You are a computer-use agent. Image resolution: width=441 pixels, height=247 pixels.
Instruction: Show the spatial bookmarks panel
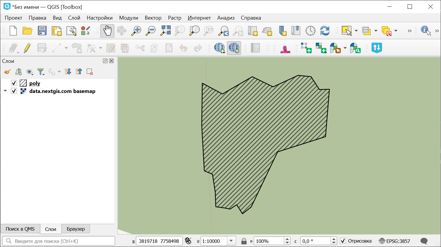coord(296,31)
